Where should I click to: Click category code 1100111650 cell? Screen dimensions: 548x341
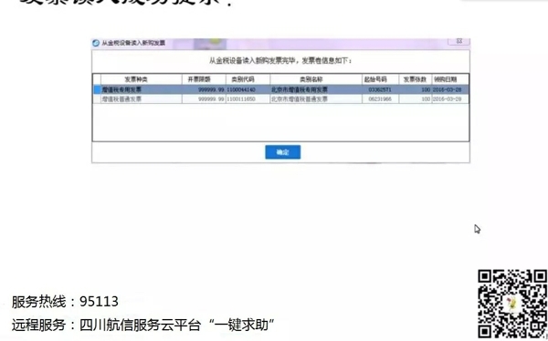[248, 99]
